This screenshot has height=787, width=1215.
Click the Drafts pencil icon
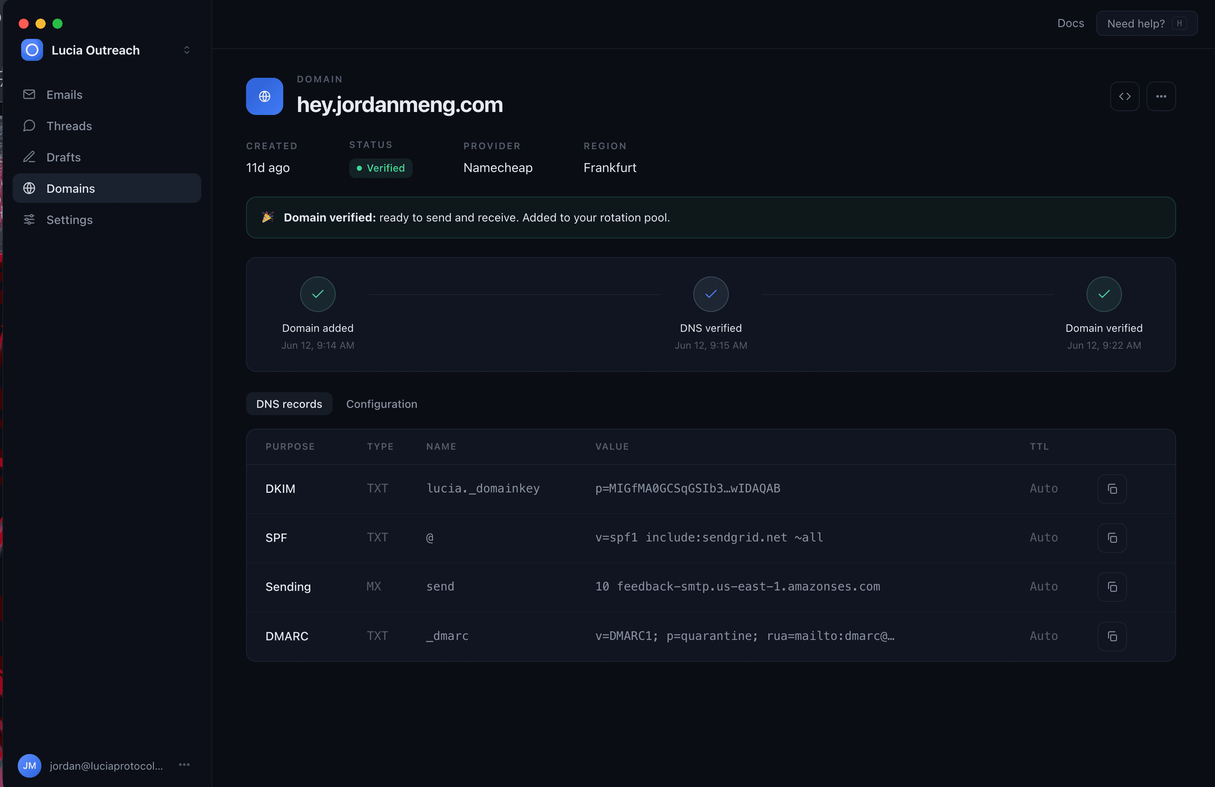pyautogui.click(x=29, y=157)
